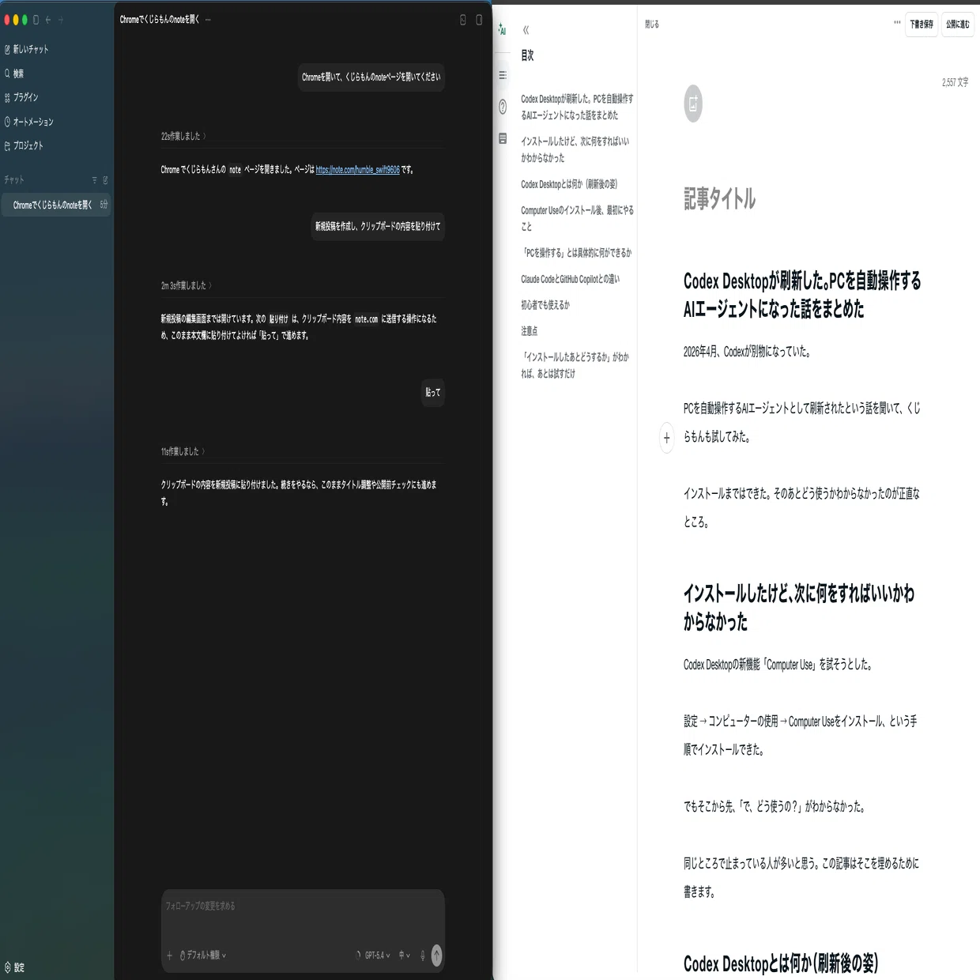Click 閉じる in the note editor
This screenshot has height=980, width=980.
[x=652, y=24]
